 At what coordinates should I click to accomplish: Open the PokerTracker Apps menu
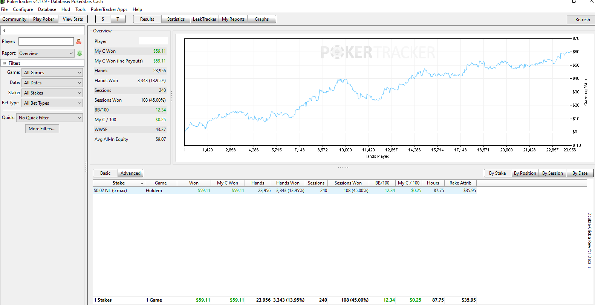click(x=109, y=9)
